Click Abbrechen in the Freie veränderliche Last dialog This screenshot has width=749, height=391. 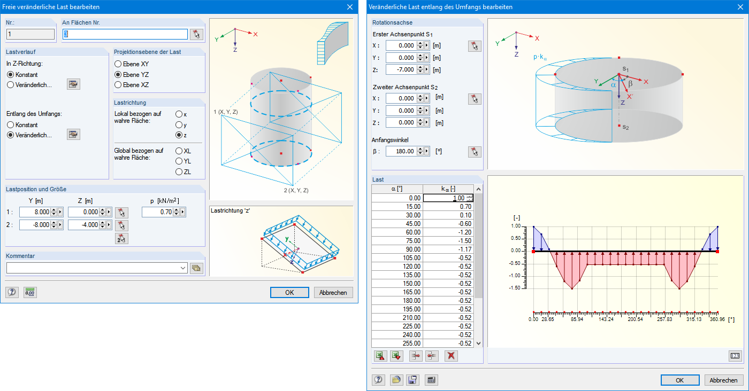(333, 292)
